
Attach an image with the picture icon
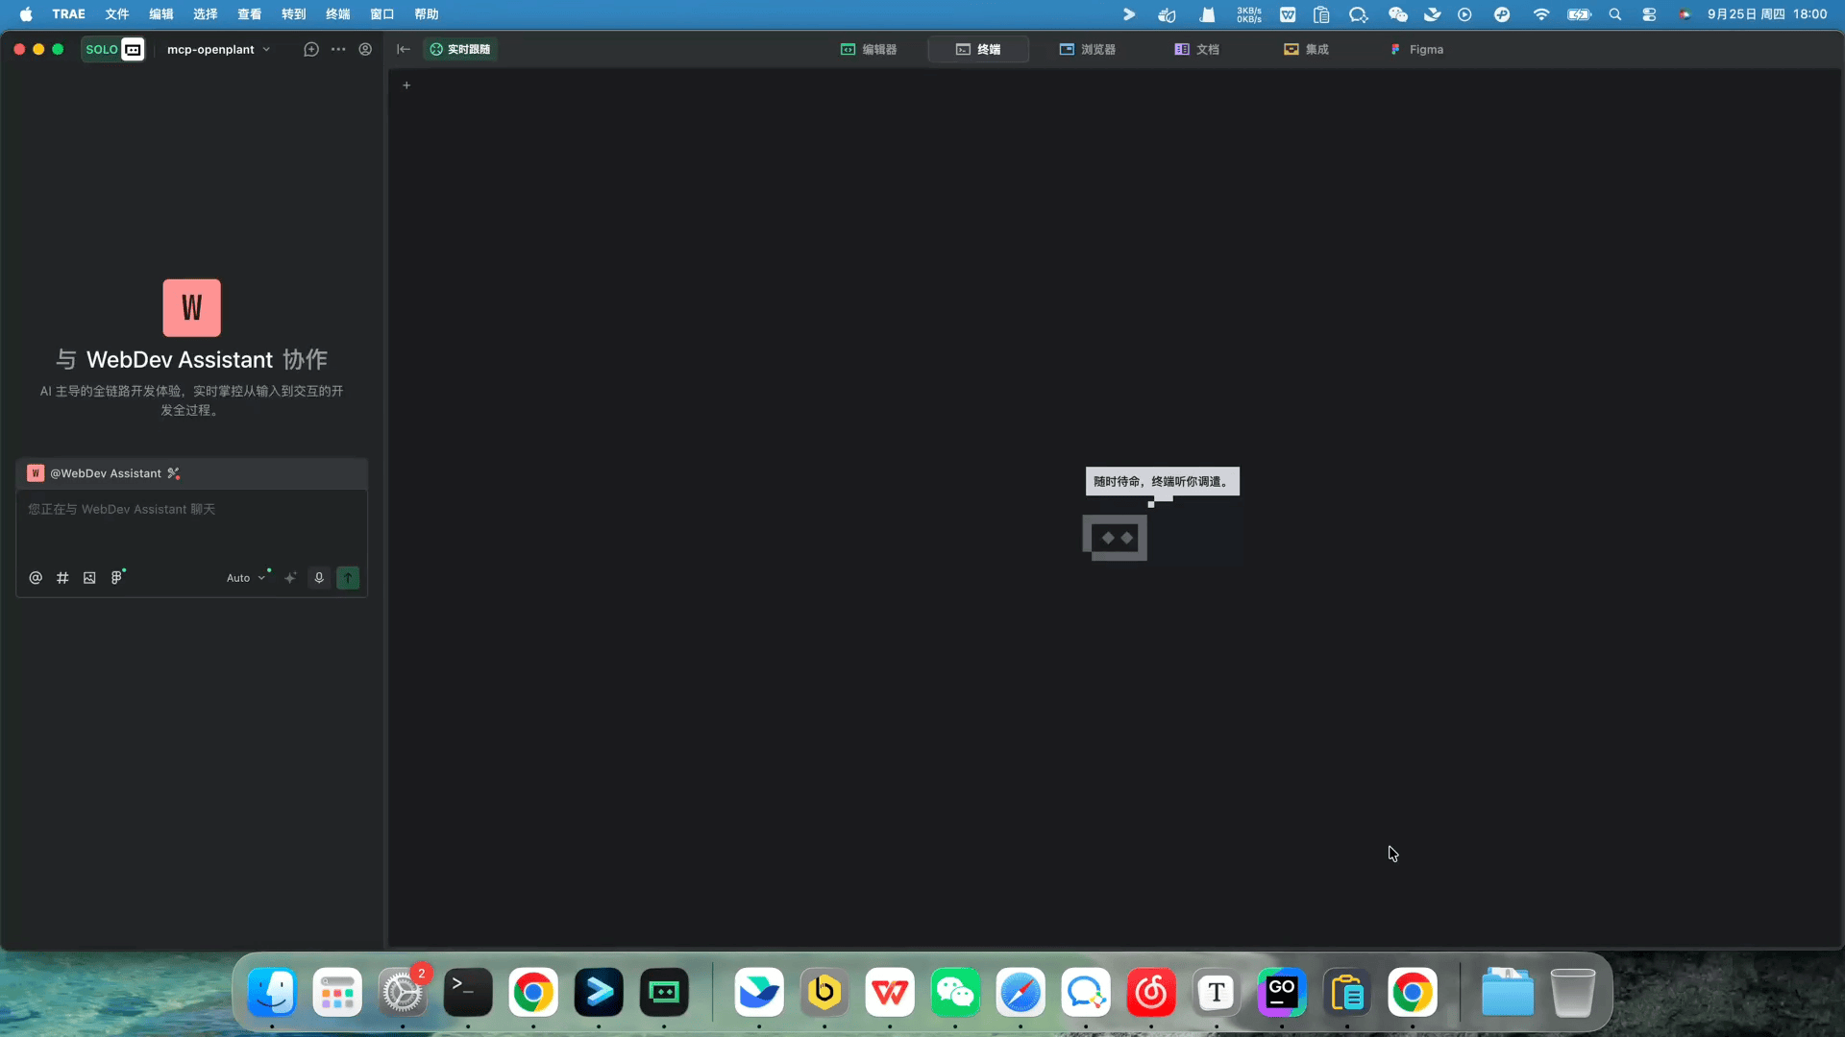pyautogui.click(x=89, y=578)
